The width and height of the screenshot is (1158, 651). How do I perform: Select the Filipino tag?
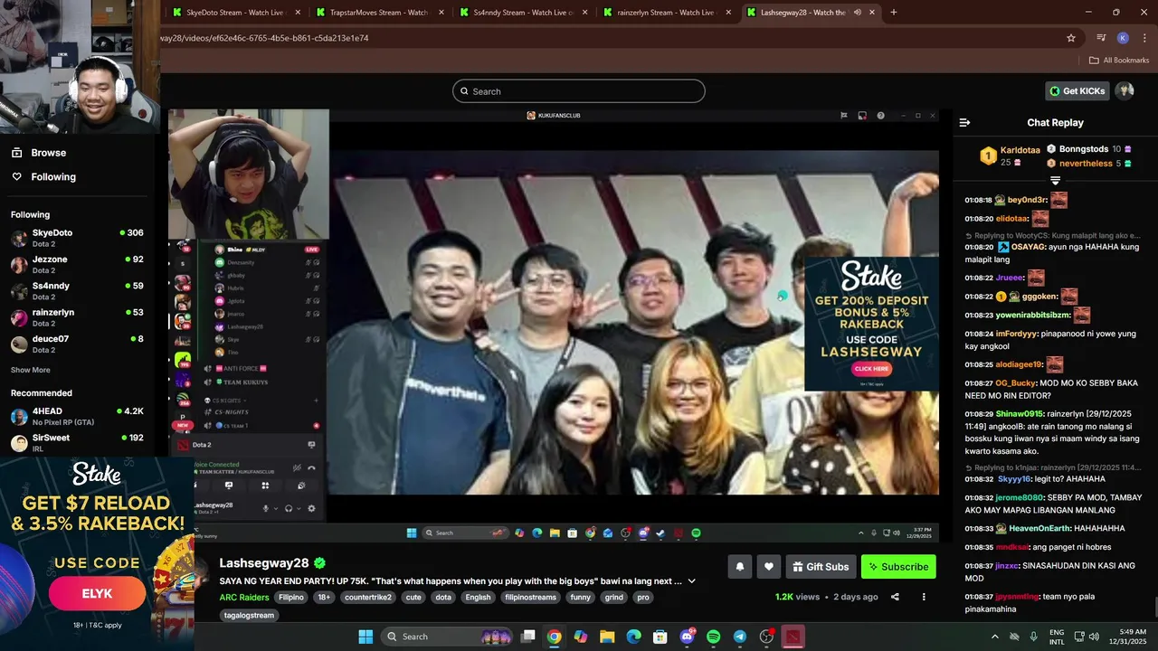[x=291, y=598]
